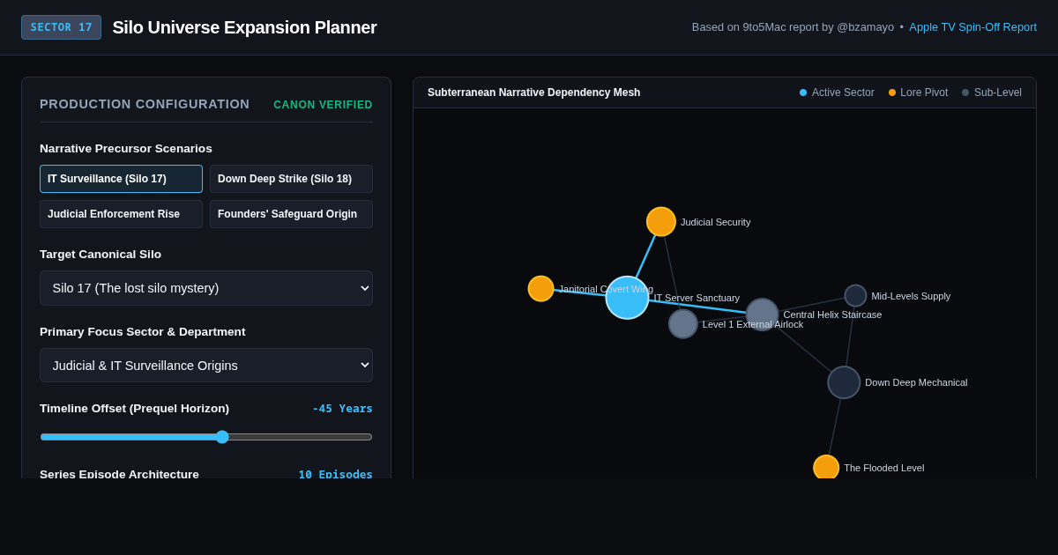Click the Active Sector legend dot
The height and width of the screenshot is (555, 1058).
pos(803,92)
